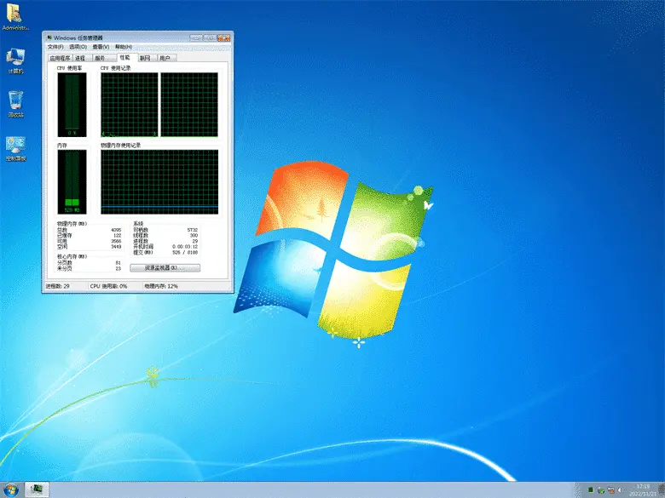Image resolution: width=665 pixels, height=498 pixels.
Task: Click the system tray icons area
Action: (x=607, y=490)
